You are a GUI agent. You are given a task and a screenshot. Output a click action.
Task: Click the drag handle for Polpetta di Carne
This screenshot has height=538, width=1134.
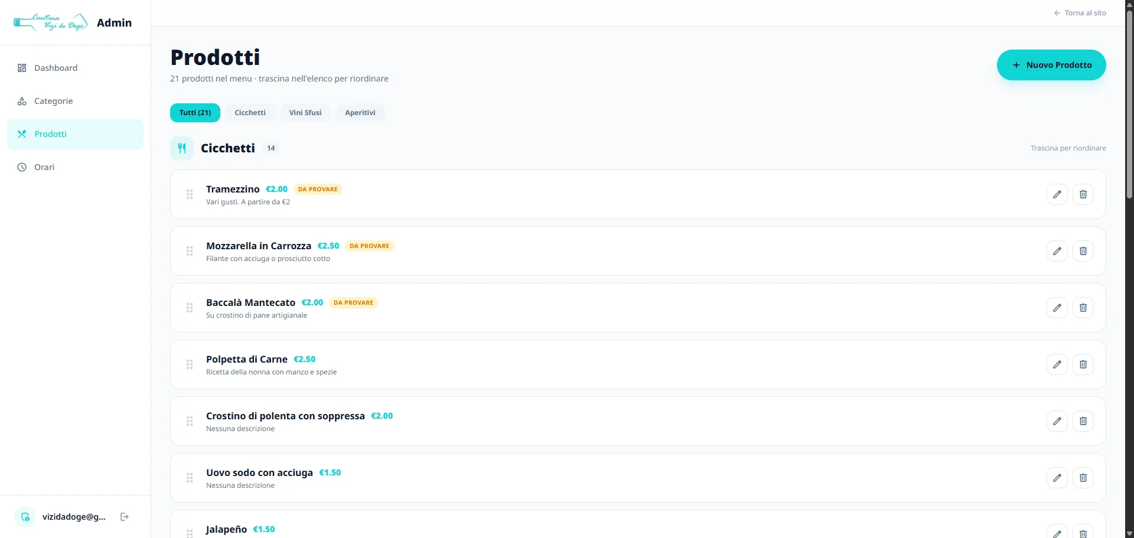pyautogui.click(x=190, y=364)
